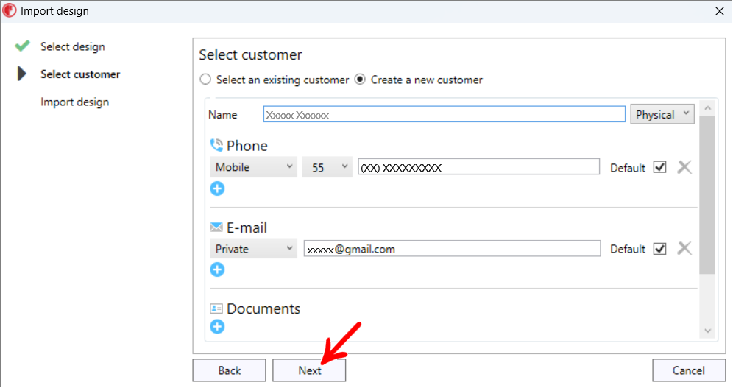Toggle Default checkbox for e-mail
The height and width of the screenshot is (388, 733).
659,249
